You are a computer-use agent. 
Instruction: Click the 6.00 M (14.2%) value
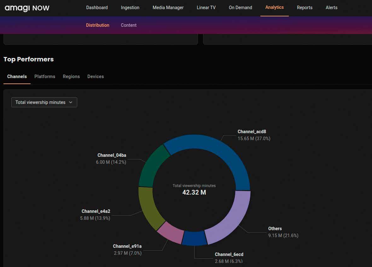(111, 162)
